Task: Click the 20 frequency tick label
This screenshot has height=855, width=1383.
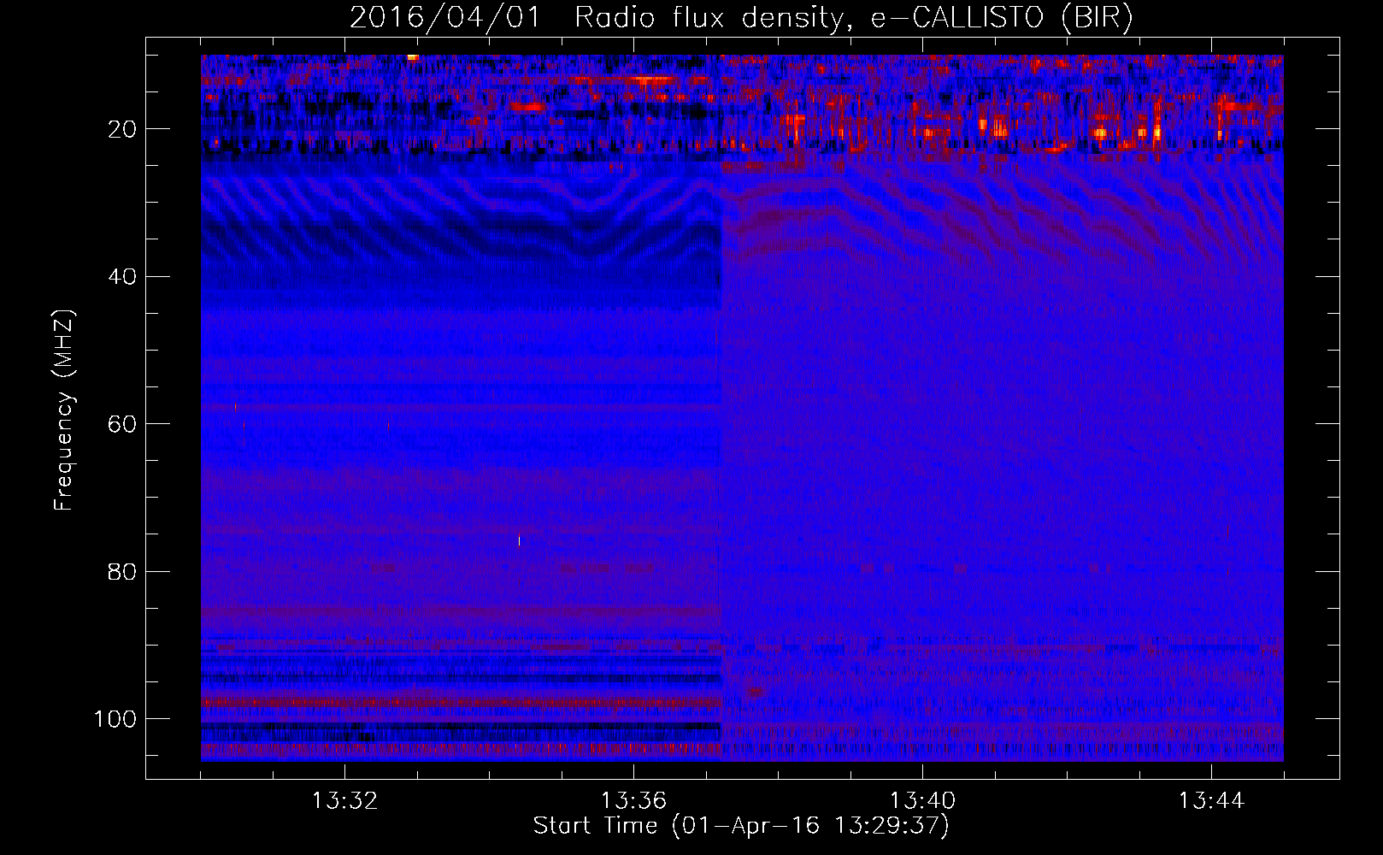Action: (122, 129)
